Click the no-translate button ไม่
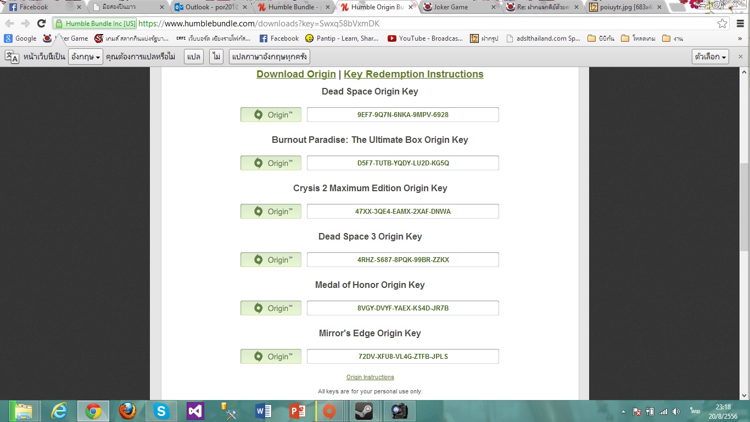 (216, 57)
